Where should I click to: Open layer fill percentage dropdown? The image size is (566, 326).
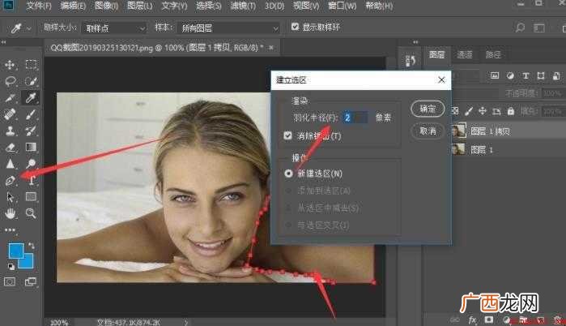pyautogui.click(x=553, y=111)
